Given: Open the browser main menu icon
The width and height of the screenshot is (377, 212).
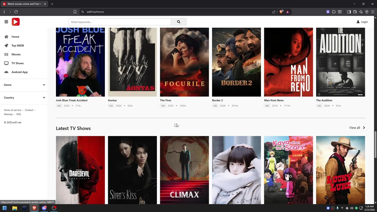Looking at the screenshot, I should 373,12.
